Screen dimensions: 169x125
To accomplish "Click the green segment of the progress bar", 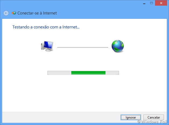I will point(88,73).
